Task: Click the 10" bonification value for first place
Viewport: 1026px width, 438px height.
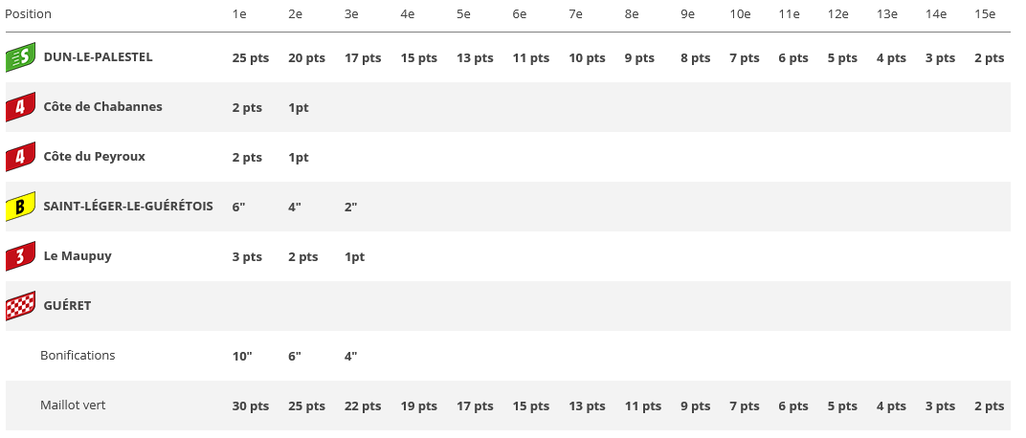Action: coord(242,357)
